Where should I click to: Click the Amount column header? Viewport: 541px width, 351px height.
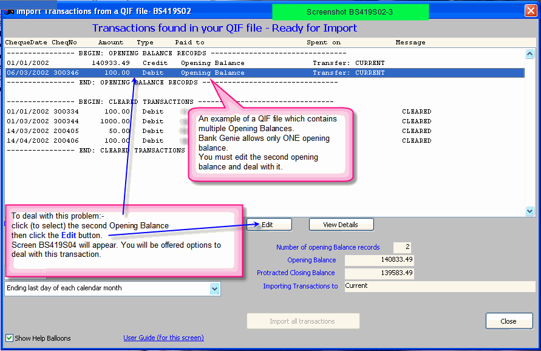tap(111, 43)
